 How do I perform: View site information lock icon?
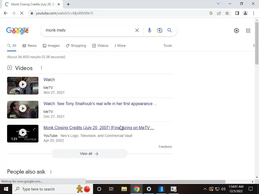click(32, 13)
